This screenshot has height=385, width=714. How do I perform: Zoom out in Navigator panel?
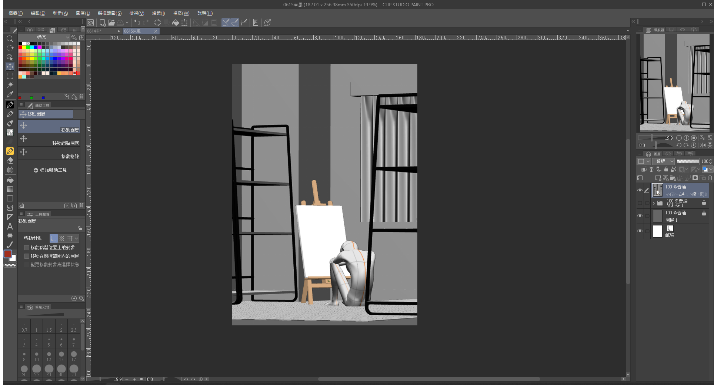[679, 138]
